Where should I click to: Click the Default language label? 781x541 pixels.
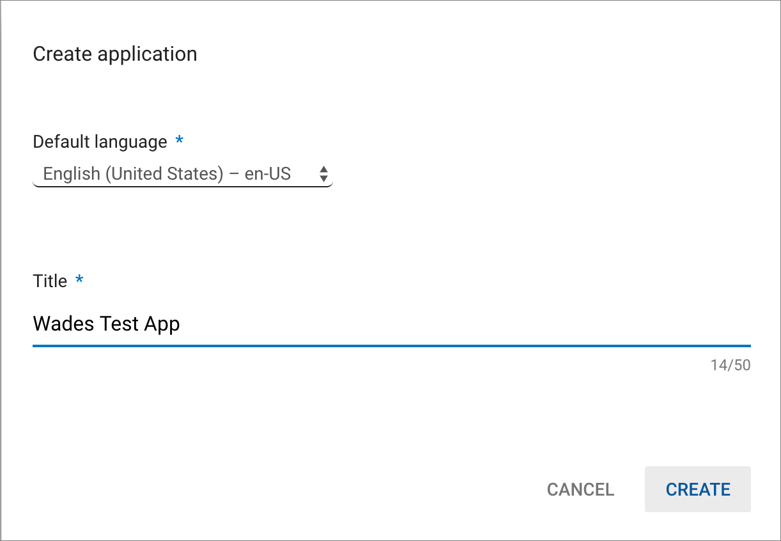click(100, 141)
